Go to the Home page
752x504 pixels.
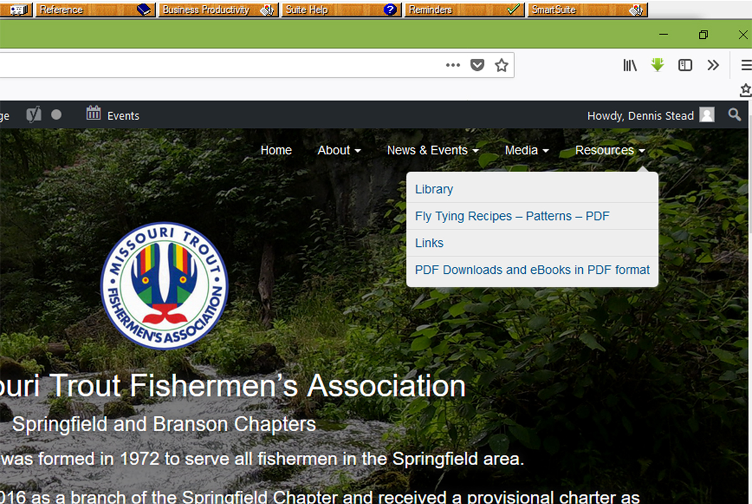tap(276, 150)
